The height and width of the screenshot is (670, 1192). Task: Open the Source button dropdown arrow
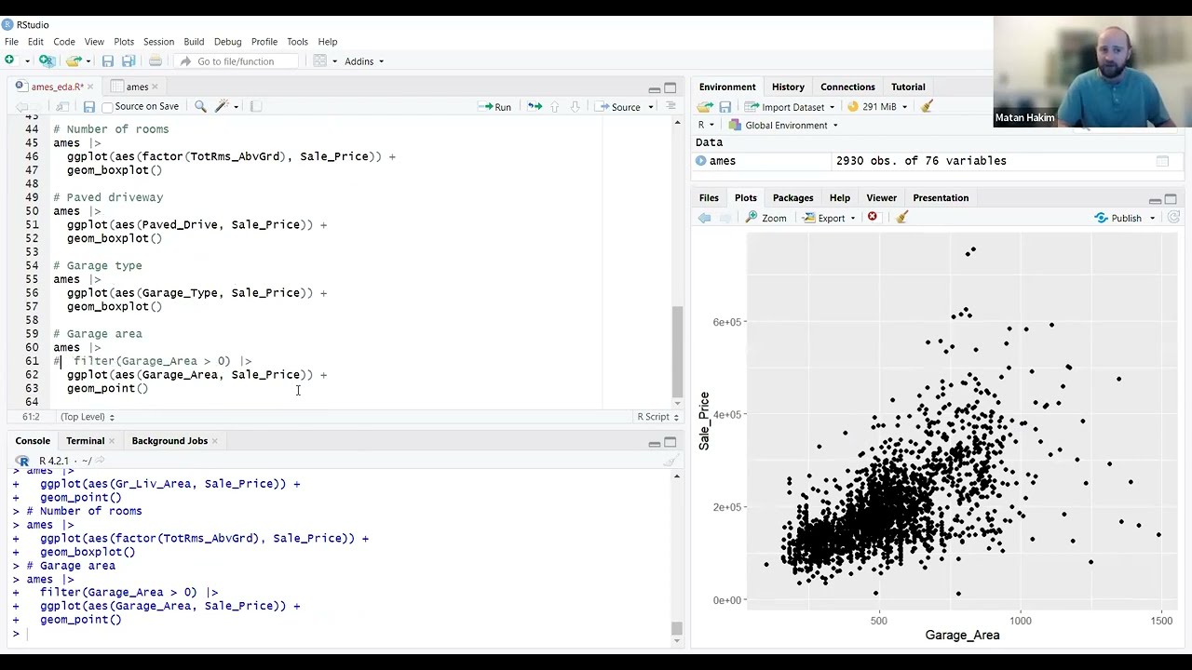(651, 107)
